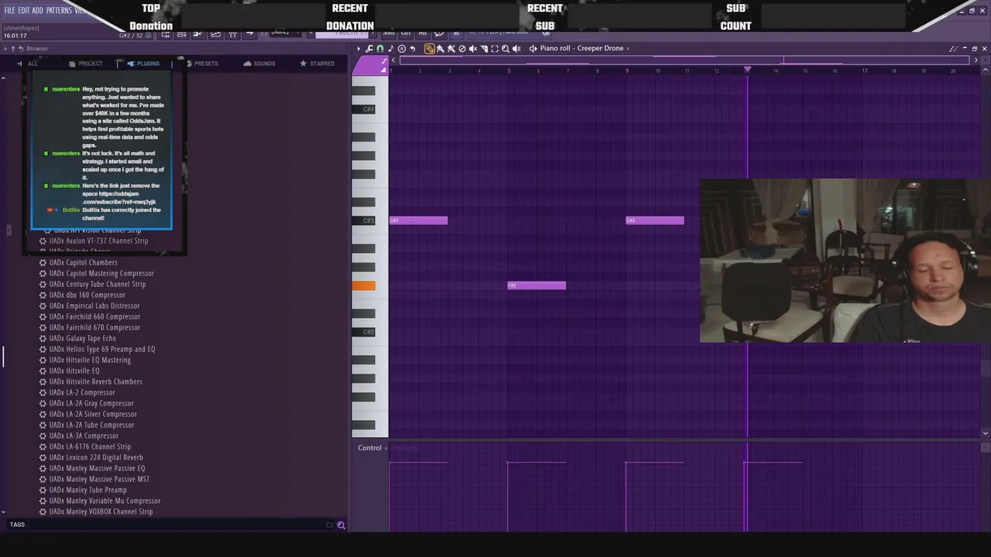This screenshot has width=991, height=557.
Task: Select UADx Fairchild 660 Compressor
Action: 95,316
